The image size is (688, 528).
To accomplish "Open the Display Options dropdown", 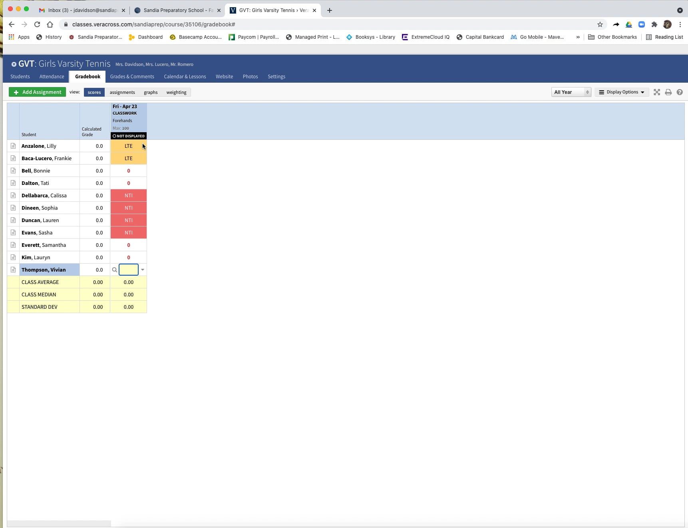I will point(622,92).
